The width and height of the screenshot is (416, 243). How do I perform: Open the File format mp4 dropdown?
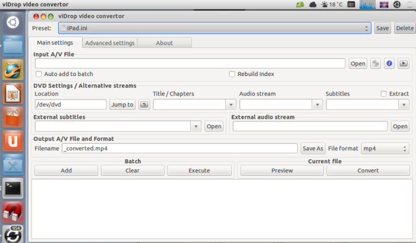[385, 149]
